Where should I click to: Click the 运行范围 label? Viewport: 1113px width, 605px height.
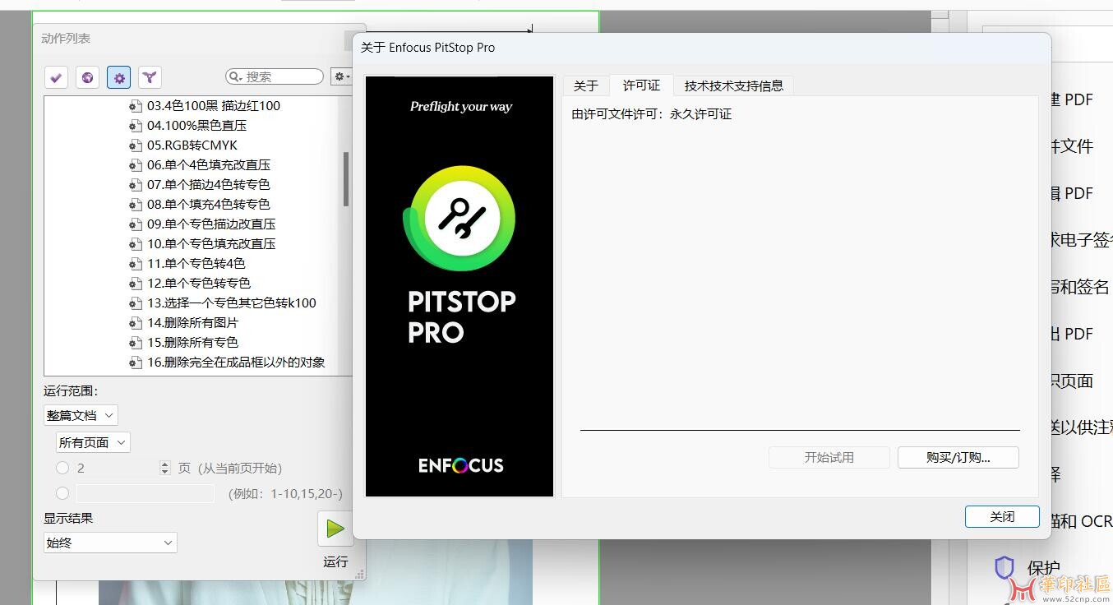coord(71,391)
